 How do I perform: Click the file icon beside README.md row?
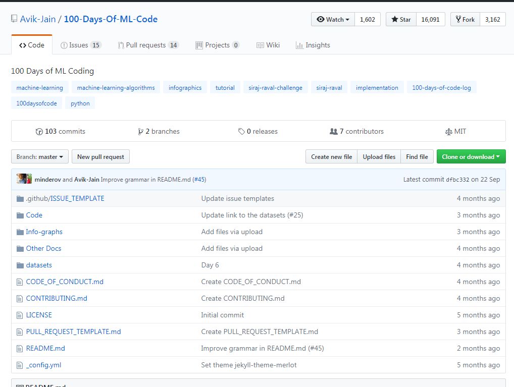[x=20, y=349]
